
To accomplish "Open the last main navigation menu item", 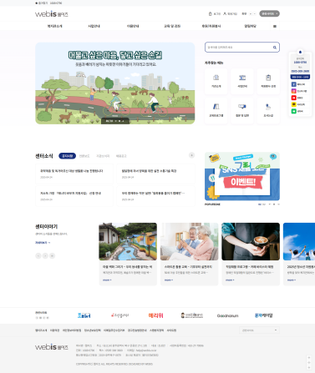I will coord(250,26).
